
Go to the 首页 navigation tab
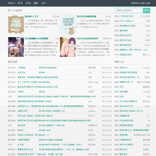pyautogui.click(x=20, y=3)
